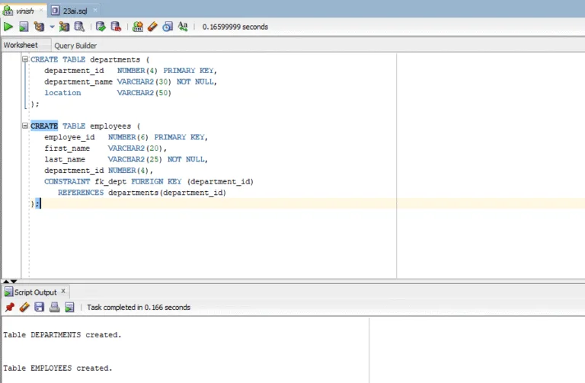This screenshot has width=585, height=383.
Task: Click the splitter up arrow above Script Output
Action: (6, 282)
